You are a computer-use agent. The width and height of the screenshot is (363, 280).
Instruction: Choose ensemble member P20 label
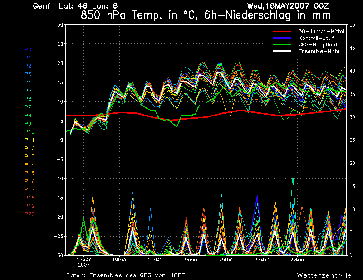click(29, 214)
